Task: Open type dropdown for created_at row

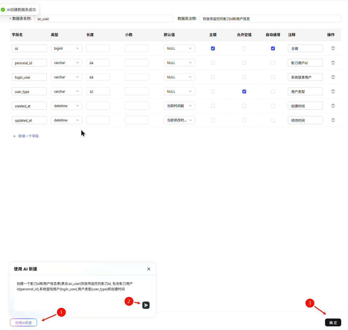Action: 67,106
